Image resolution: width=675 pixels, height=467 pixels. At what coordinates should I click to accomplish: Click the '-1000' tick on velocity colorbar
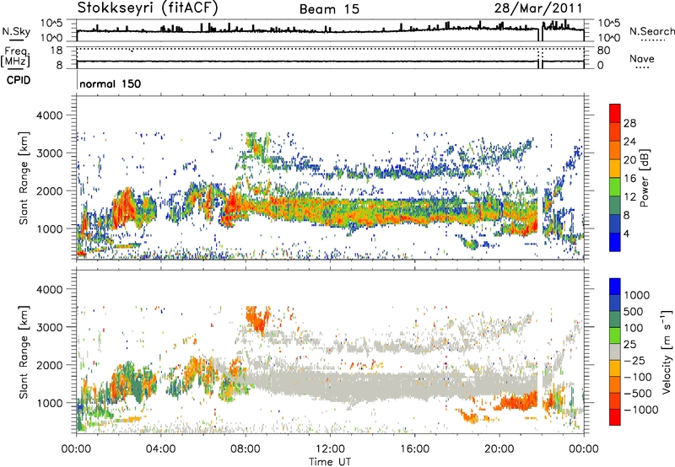coord(641,410)
